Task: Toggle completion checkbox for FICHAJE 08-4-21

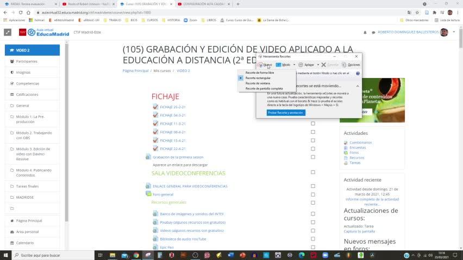Action: 312,132
